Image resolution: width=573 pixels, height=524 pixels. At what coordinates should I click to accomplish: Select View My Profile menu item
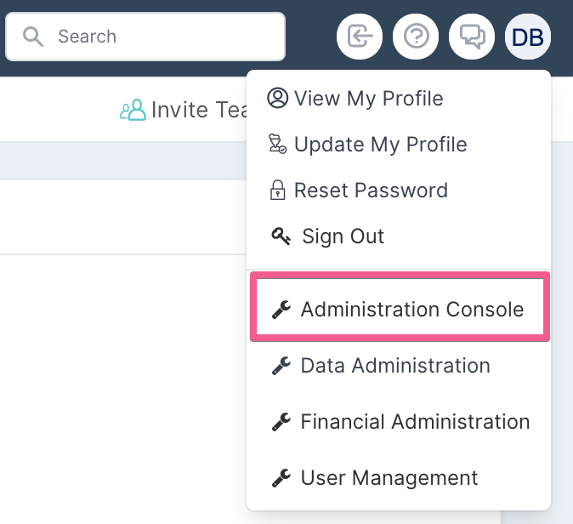pyautogui.click(x=399, y=98)
